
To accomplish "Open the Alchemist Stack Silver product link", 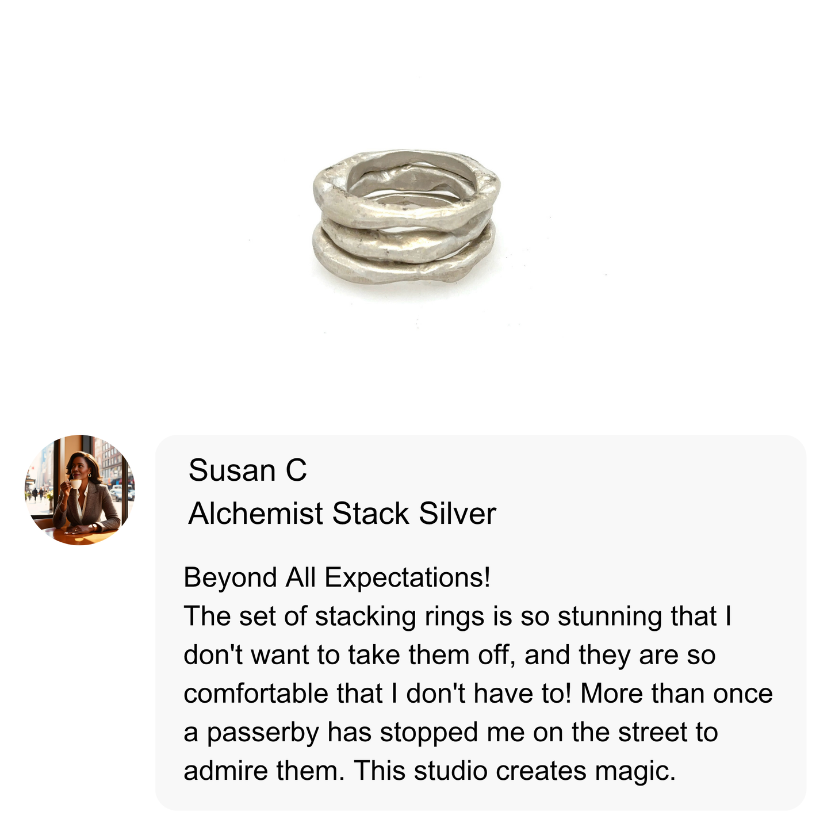I will 342,514.
